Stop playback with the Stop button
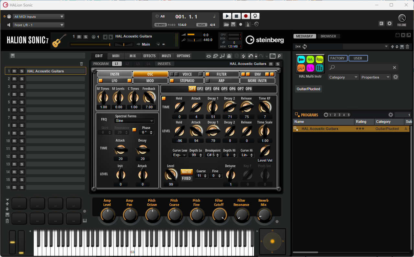 [236, 16]
